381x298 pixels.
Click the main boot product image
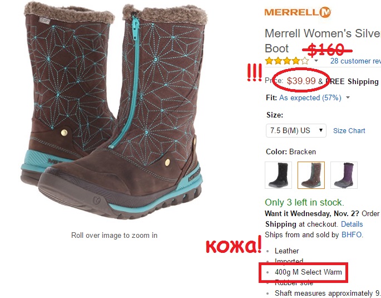click(x=113, y=111)
